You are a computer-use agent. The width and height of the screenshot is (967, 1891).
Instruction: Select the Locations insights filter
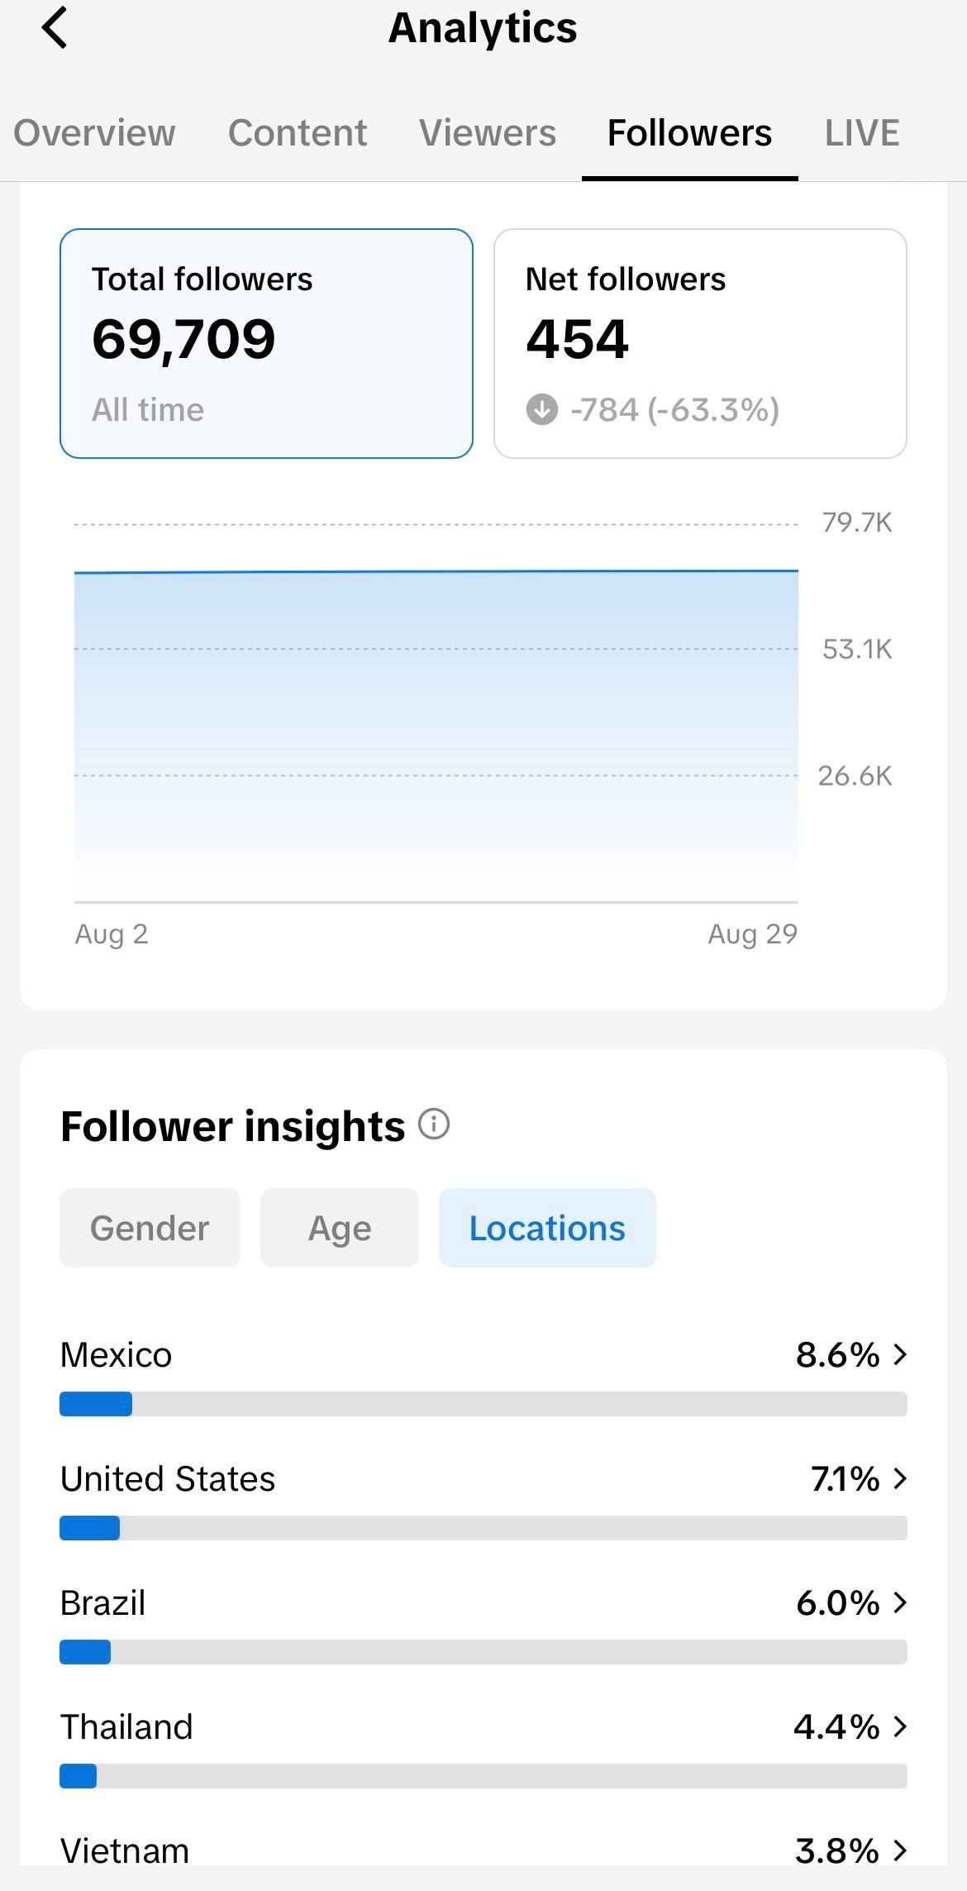tap(547, 1228)
